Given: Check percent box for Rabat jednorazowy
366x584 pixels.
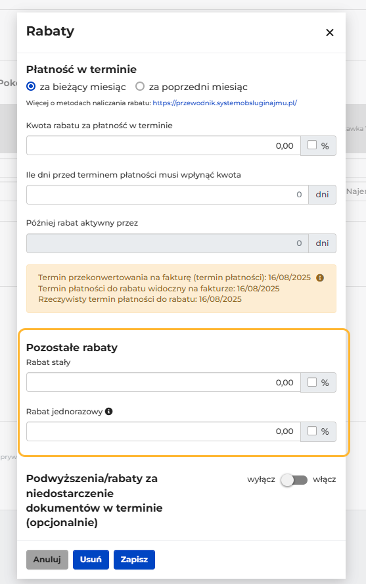Looking at the screenshot, I should 312,431.
